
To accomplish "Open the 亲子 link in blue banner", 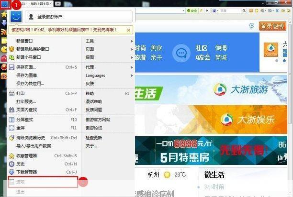I will coord(156,57).
